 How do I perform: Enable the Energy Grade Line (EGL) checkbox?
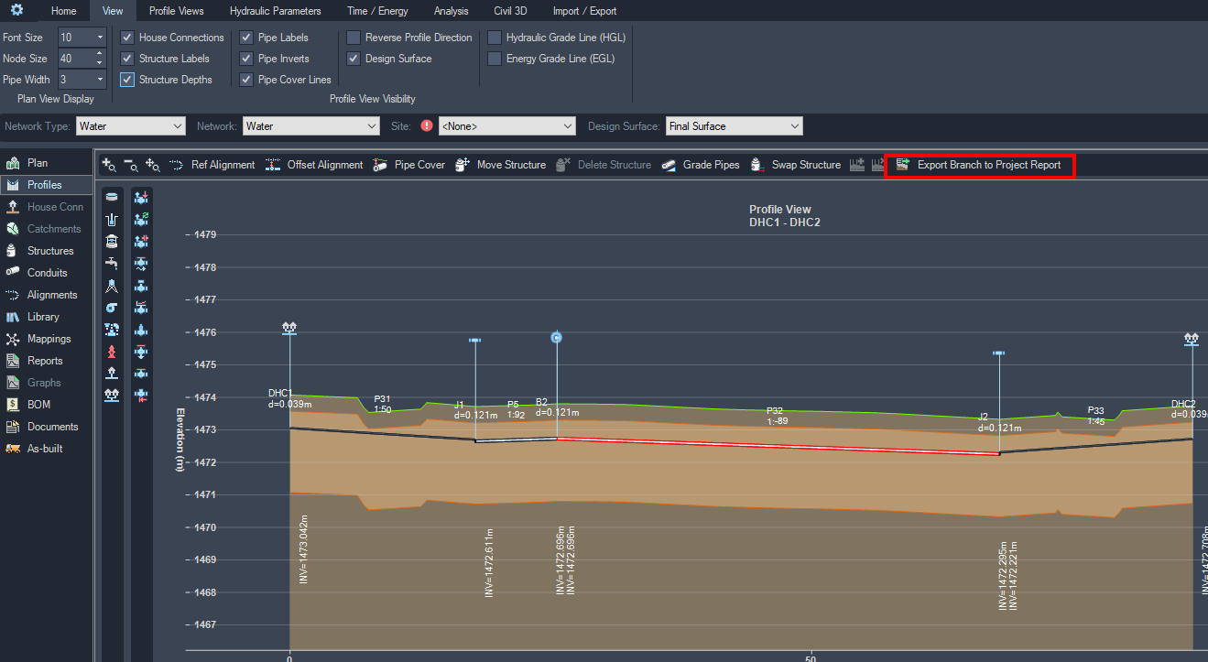[x=495, y=59]
